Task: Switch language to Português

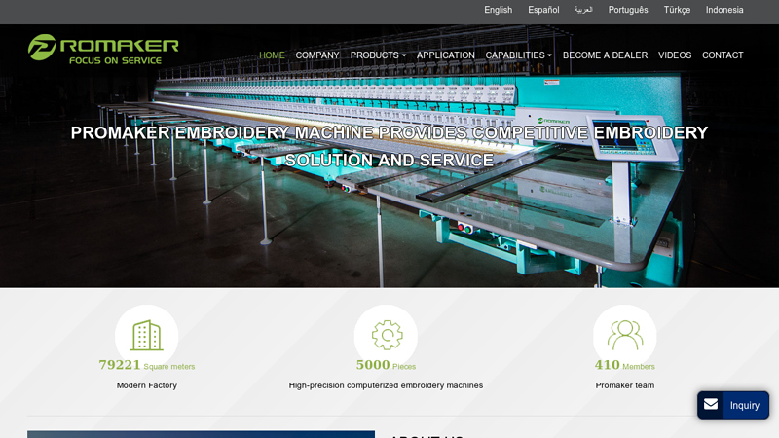Action: [628, 10]
